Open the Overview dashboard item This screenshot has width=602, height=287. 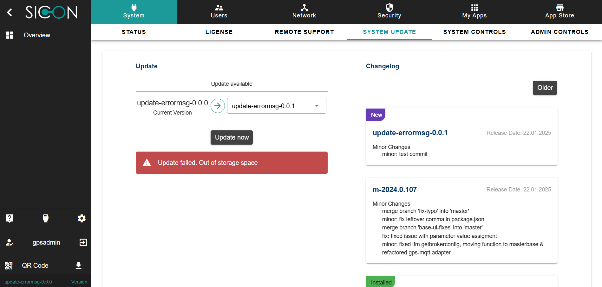pos(37,35)
